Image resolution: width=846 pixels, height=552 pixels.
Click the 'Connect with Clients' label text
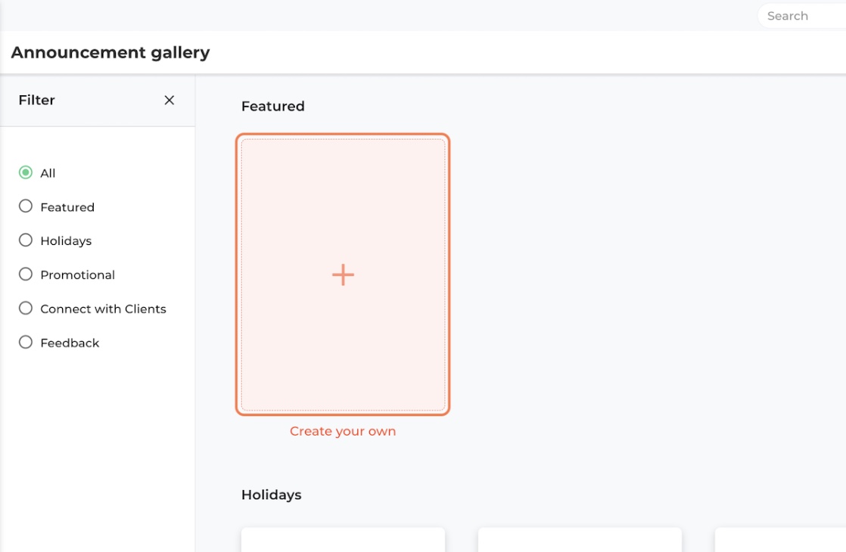pos(103,309)
